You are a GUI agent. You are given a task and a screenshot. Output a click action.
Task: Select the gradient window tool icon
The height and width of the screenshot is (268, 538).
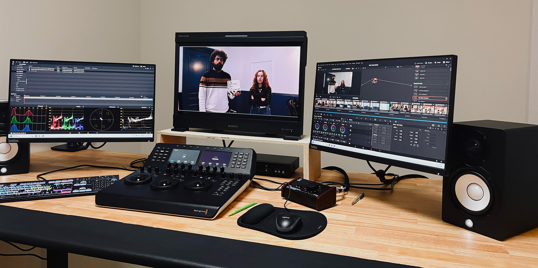[350, 139]
